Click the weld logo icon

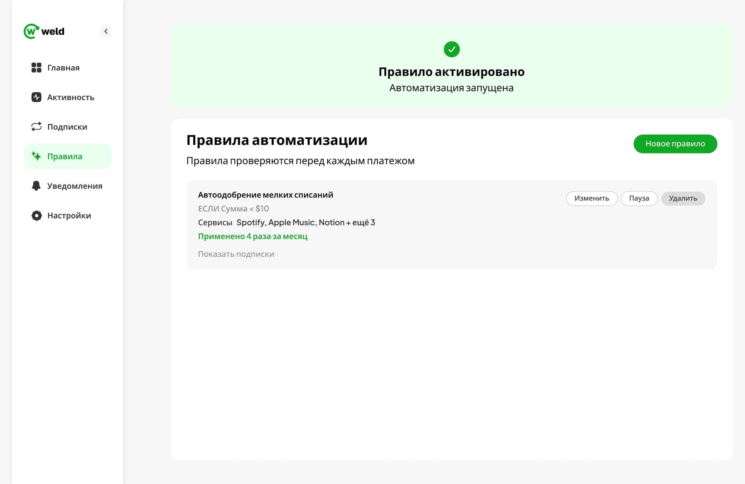point(31,31)
